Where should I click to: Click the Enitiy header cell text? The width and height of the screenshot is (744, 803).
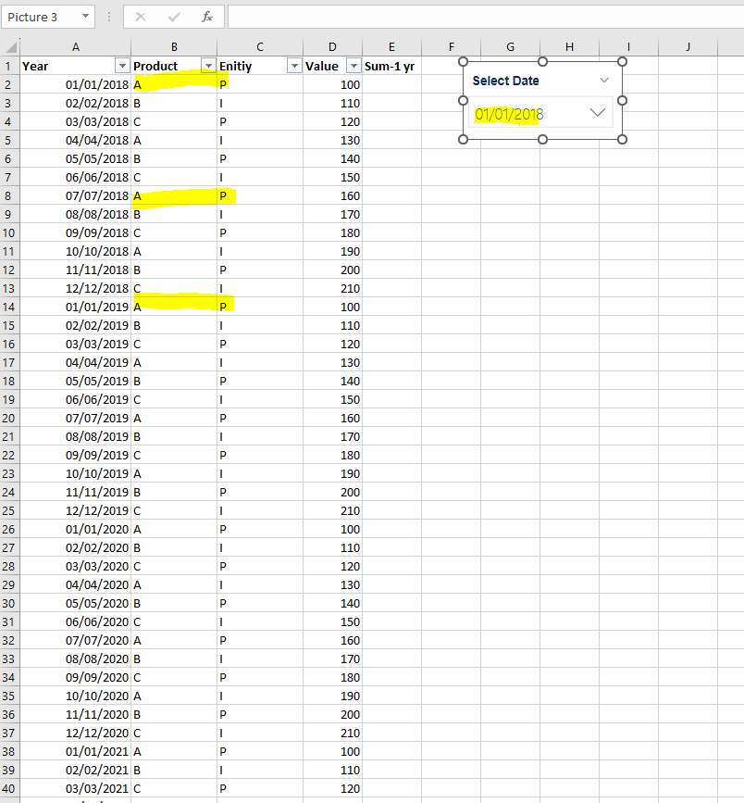click(x=235, y=66)
